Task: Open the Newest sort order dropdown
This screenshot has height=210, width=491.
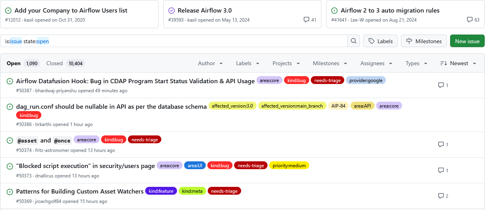Action: coord(458,63)
